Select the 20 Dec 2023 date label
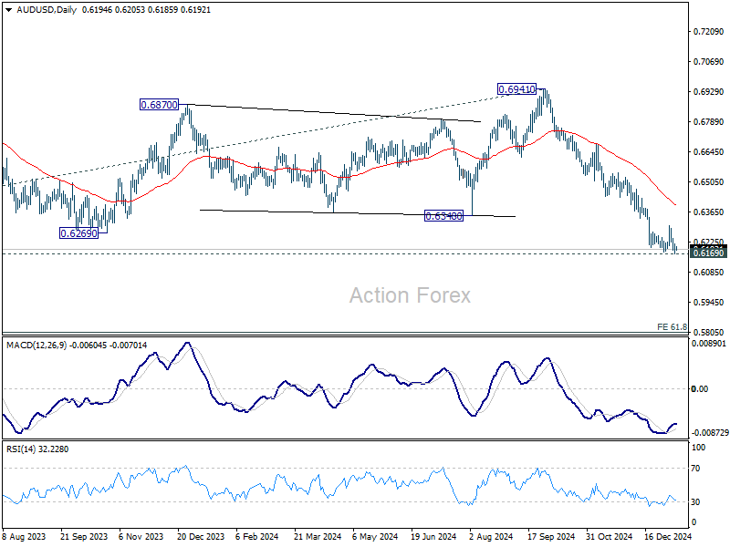The width and height of the screenshot is (730, 547). pyautogui.click(x=201, y=536)
